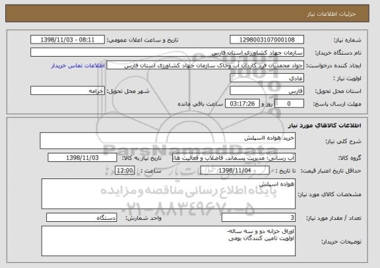The height and width of the screenshot is (268, 380).
Task: Click the label ایجاد کننده درخواست
Action: click(333, 66)
